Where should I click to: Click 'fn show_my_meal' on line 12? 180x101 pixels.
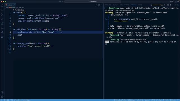(21, 43)
